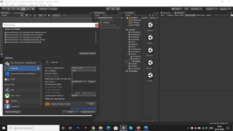Open ETC2 fallback dropdown
Viewport: 233px width, 131px height.
(x=84, y=71)
